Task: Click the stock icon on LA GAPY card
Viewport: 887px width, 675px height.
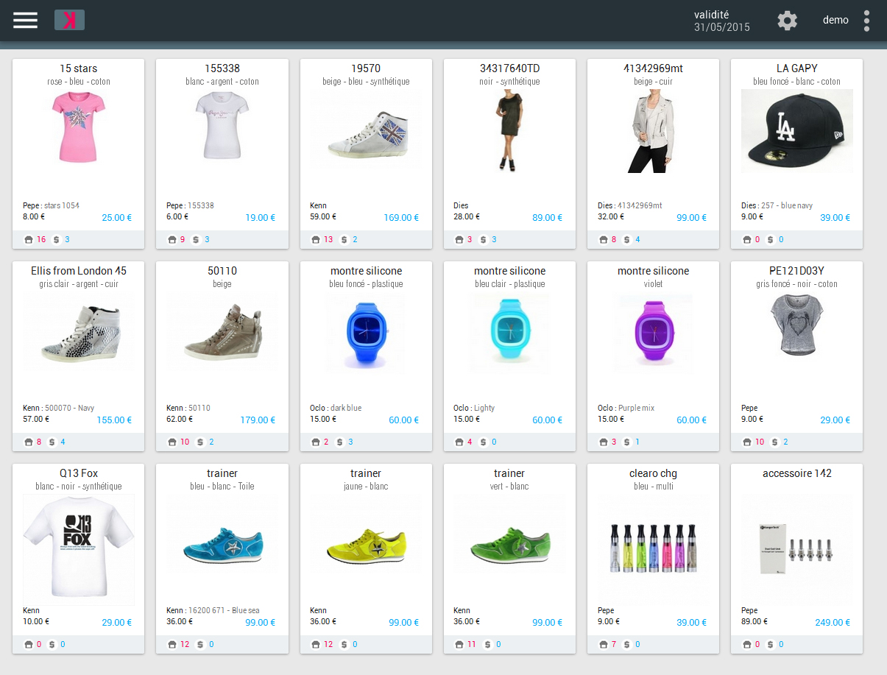Action: (747, 239)
